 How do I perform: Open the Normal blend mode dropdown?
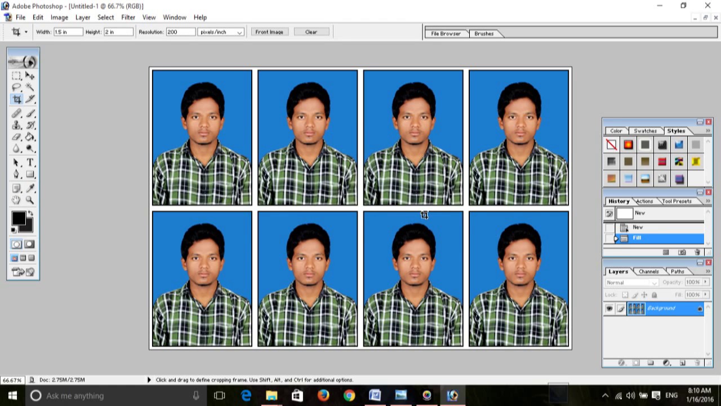click(x=632, y=283)
